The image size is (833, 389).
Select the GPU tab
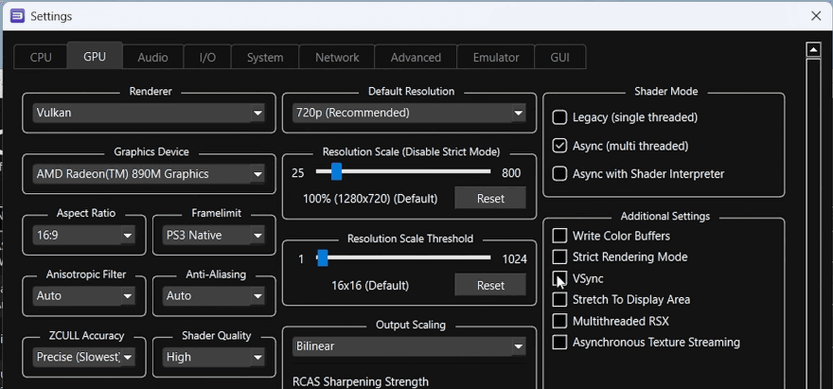pyautogui.click(x=95, y=57)
